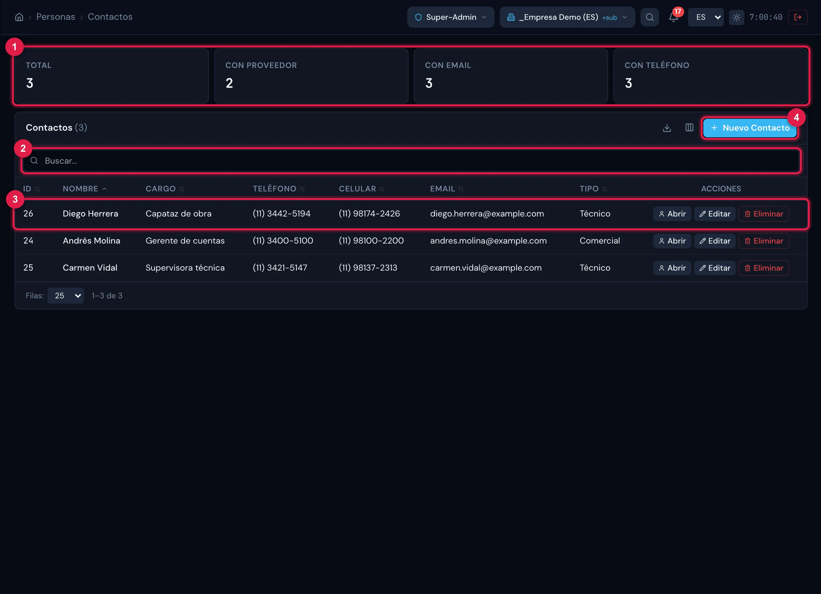Click the Nuevo Contacto button
Image resolution: width=821 pixels, height=594 pixels.
click(750, 128)
